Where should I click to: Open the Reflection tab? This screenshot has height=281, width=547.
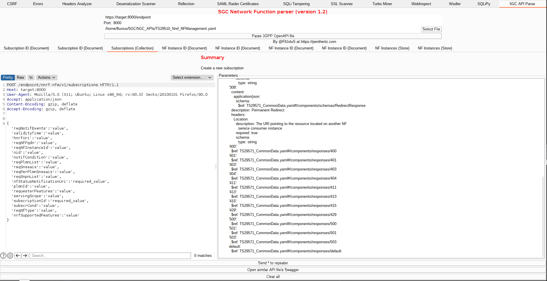(186, 4)
